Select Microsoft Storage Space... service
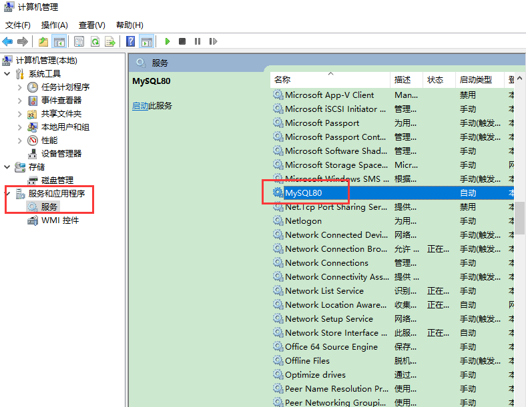 click(392, 165)
